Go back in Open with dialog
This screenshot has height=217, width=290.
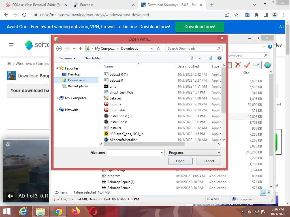point(59,49)
